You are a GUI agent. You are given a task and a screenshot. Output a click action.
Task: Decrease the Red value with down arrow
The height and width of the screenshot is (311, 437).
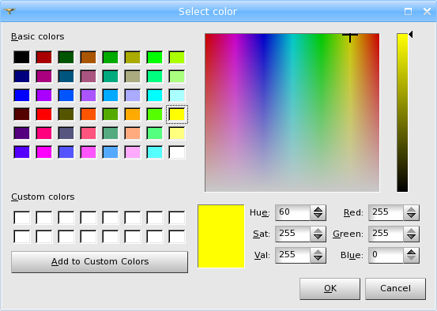412,216
